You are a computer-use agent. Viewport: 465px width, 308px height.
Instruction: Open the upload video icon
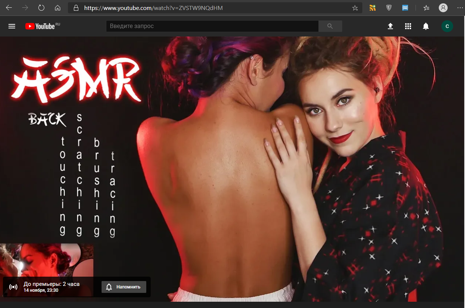390,26
